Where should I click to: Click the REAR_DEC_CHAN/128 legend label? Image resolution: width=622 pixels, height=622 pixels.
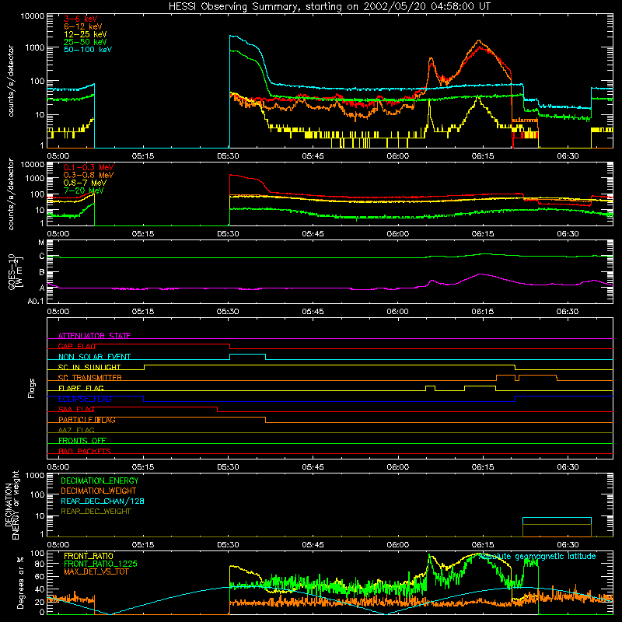pos(103,501)
